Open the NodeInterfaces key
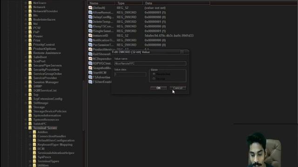The image size is (298, 167). point(44,19)
